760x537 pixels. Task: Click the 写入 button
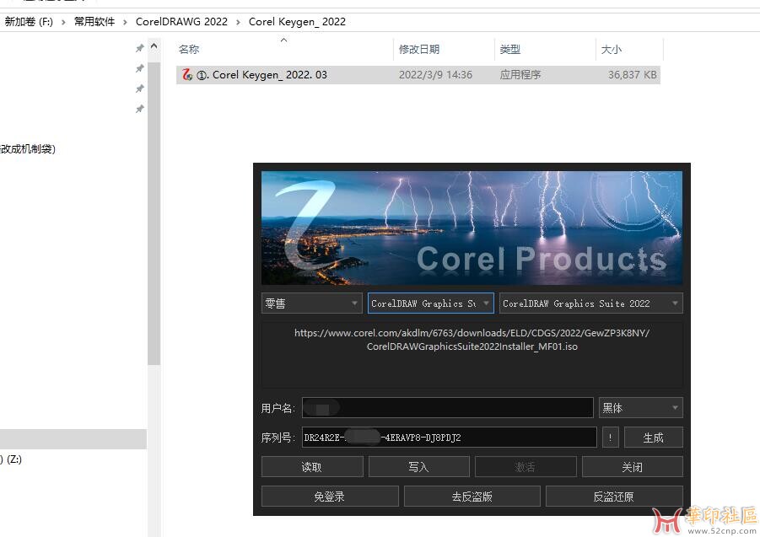coord(418,467)
